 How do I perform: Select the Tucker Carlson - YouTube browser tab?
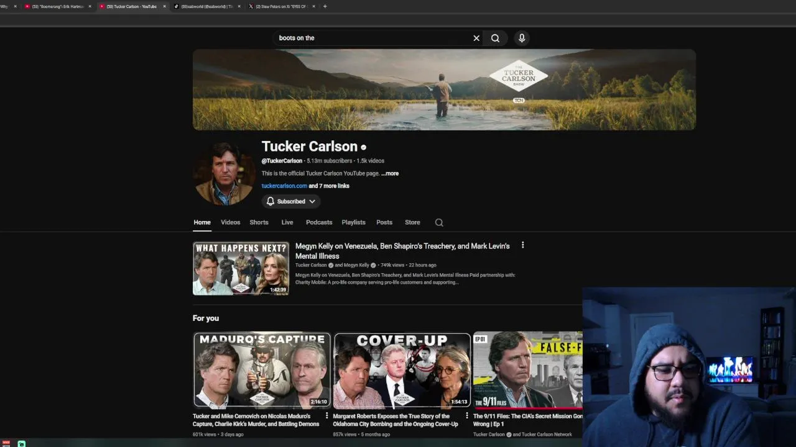click(x=132, y=6)
